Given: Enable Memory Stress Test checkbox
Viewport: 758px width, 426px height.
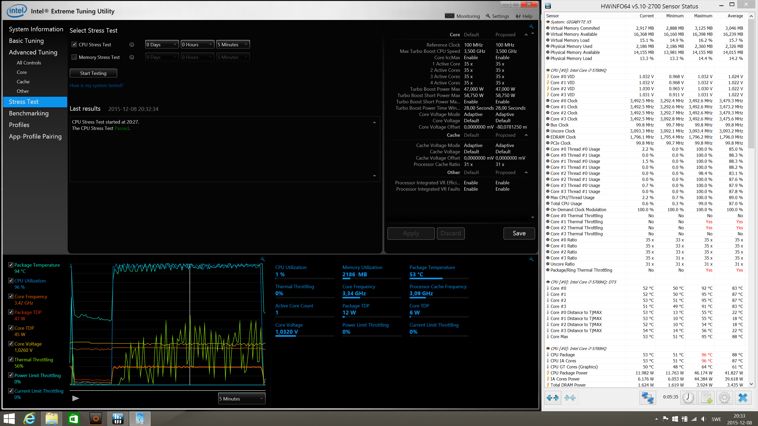Looking at the screenshot, I should [74, 57].
